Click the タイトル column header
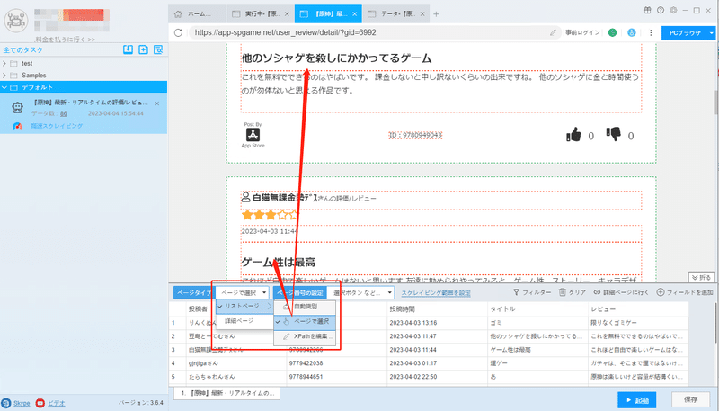Screen dimensions: 719x411 (x=537, y=308)
